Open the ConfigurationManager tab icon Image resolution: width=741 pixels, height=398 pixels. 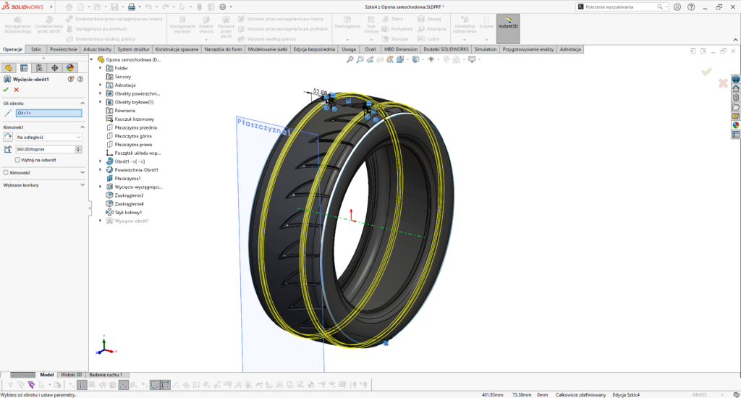point(39,68)
